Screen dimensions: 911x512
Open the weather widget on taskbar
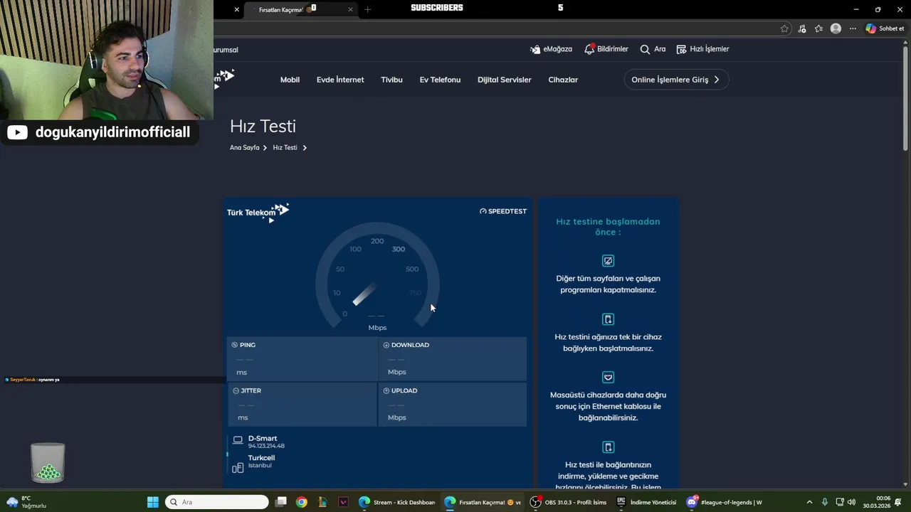26,502
